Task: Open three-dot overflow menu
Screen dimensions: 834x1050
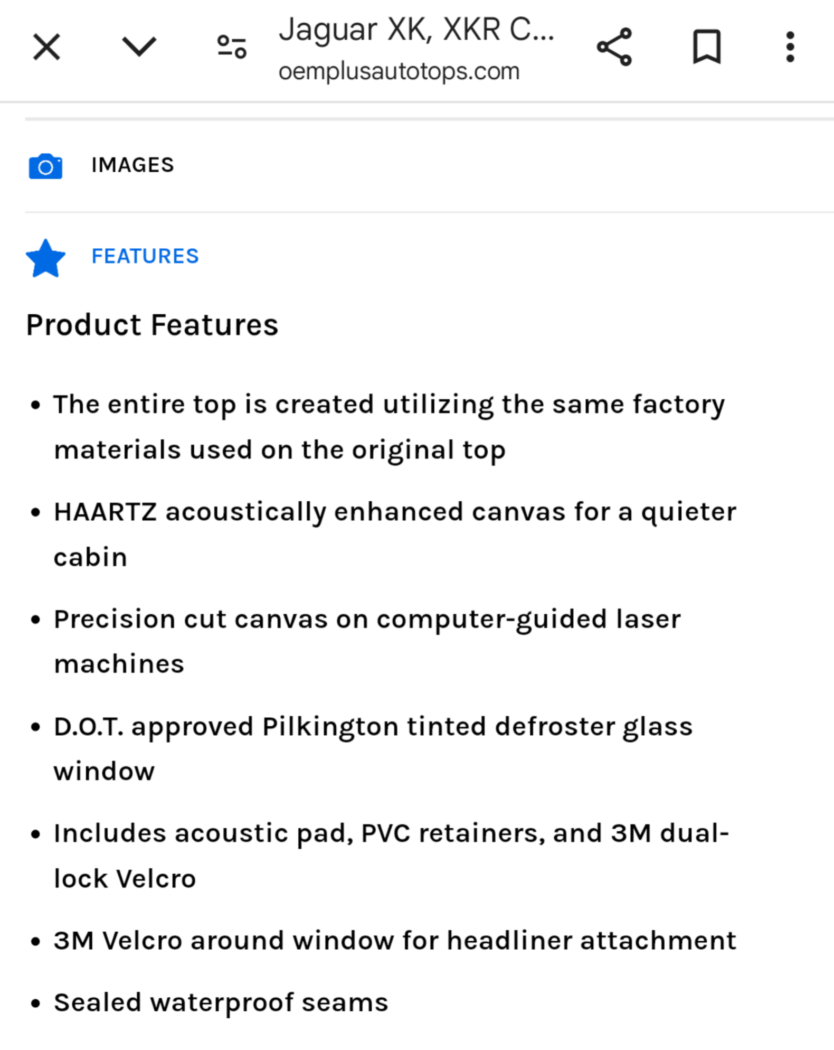Action: [x=790, y=47]
